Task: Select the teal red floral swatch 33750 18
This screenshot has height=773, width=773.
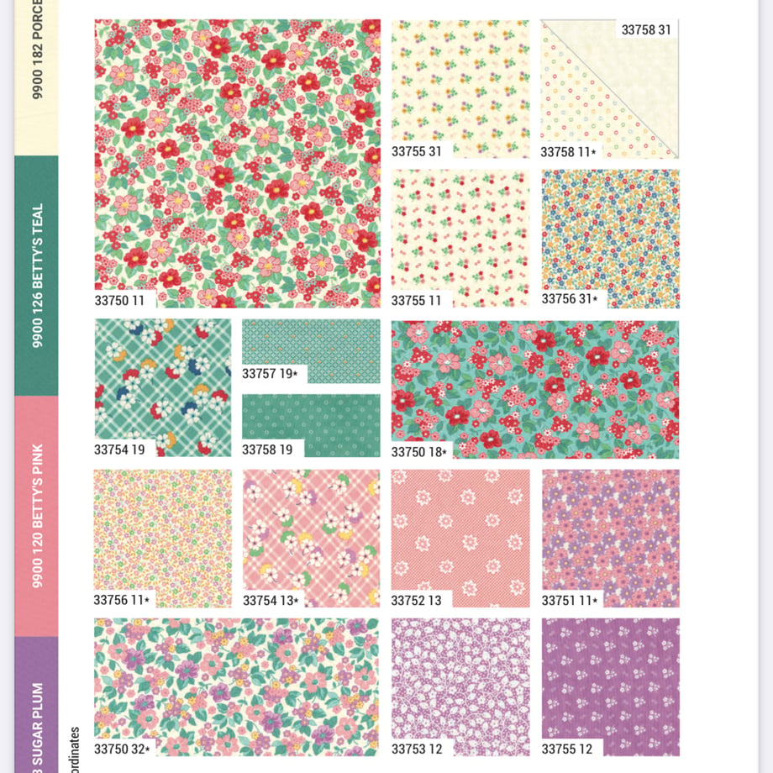Action: point(535,390)
